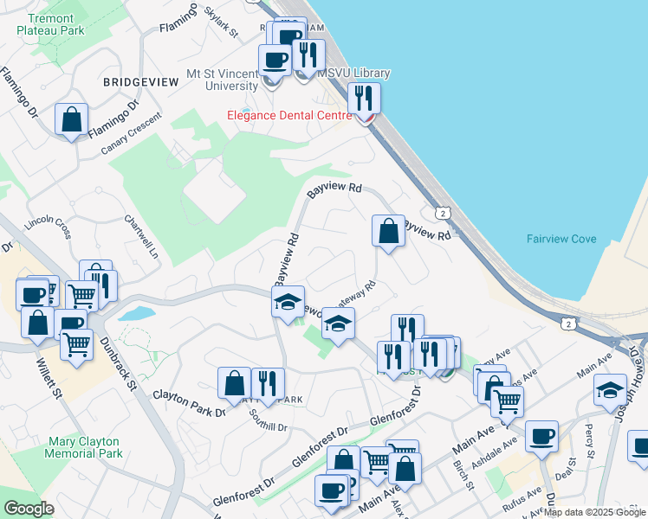Screen dimensions: 648x519
Task: Open the shopping cart marker beside Dunbrack St
Action: tap(77, 344)
